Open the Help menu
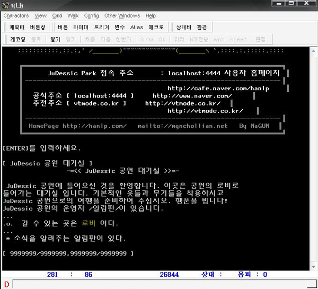 click(151, 16)
